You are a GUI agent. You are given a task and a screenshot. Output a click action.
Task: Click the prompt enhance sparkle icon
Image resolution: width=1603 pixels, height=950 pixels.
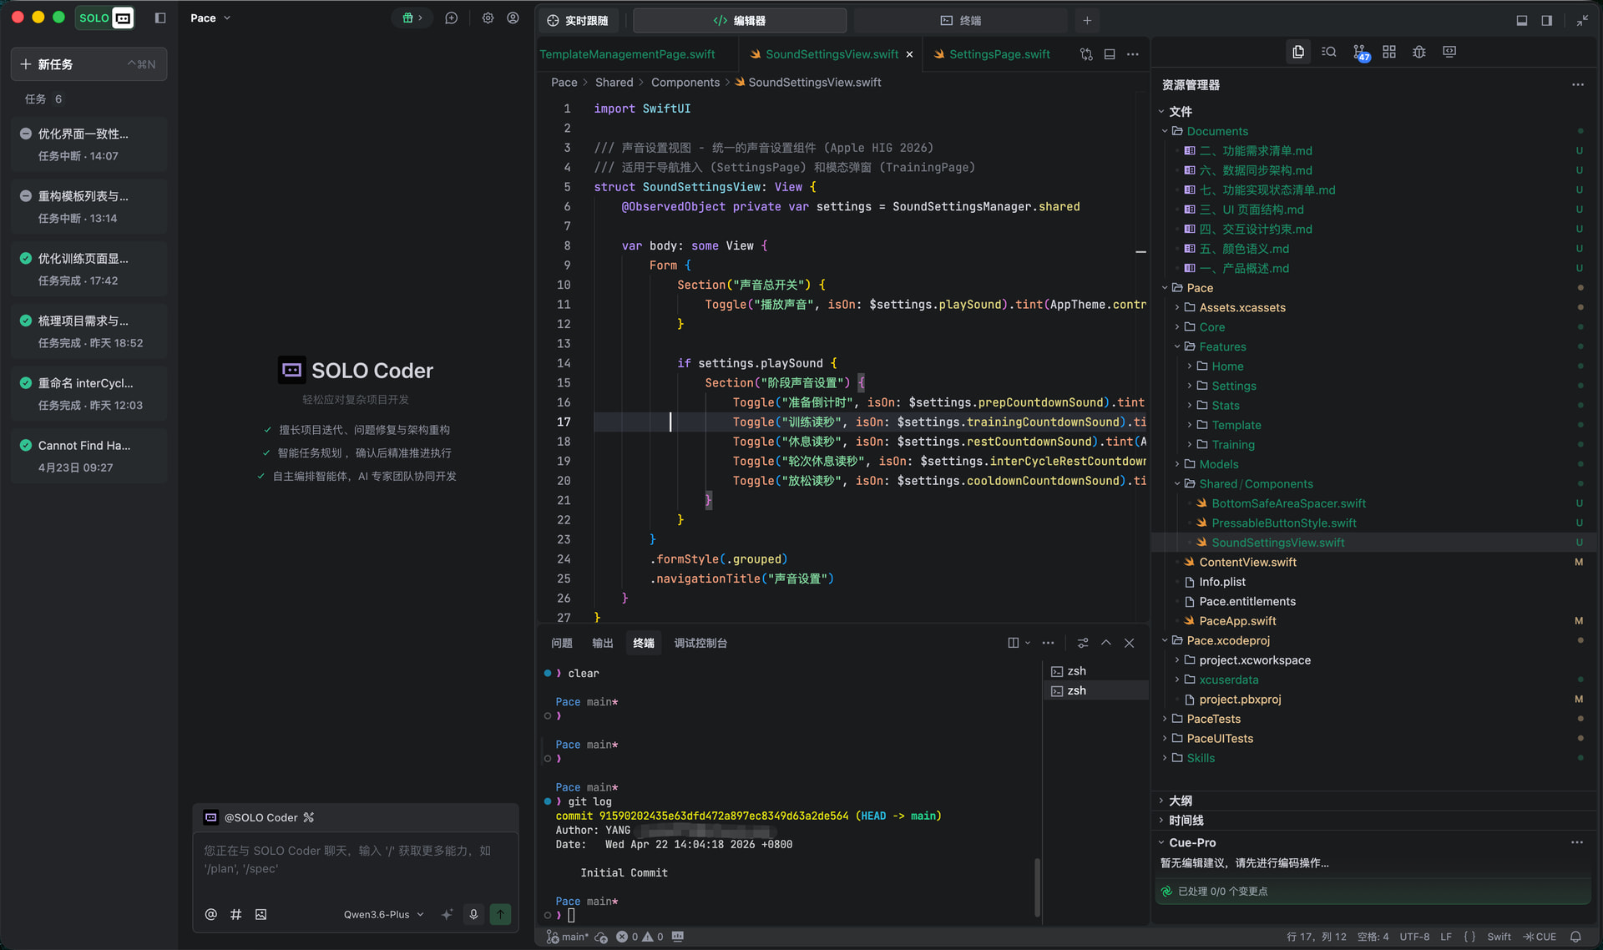447,914
